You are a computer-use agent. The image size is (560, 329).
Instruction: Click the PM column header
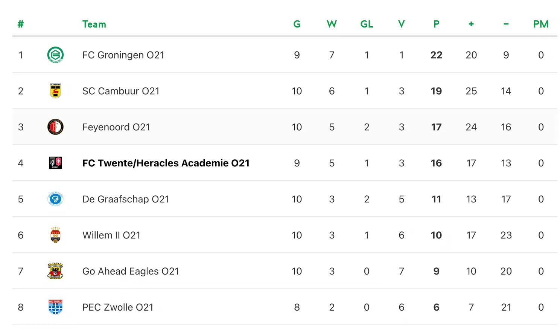[x=540, y=24]
